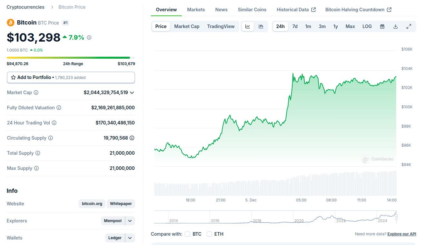Click external link icon beside Historical Data
This screenshot has height=245, width=425.
313,10
